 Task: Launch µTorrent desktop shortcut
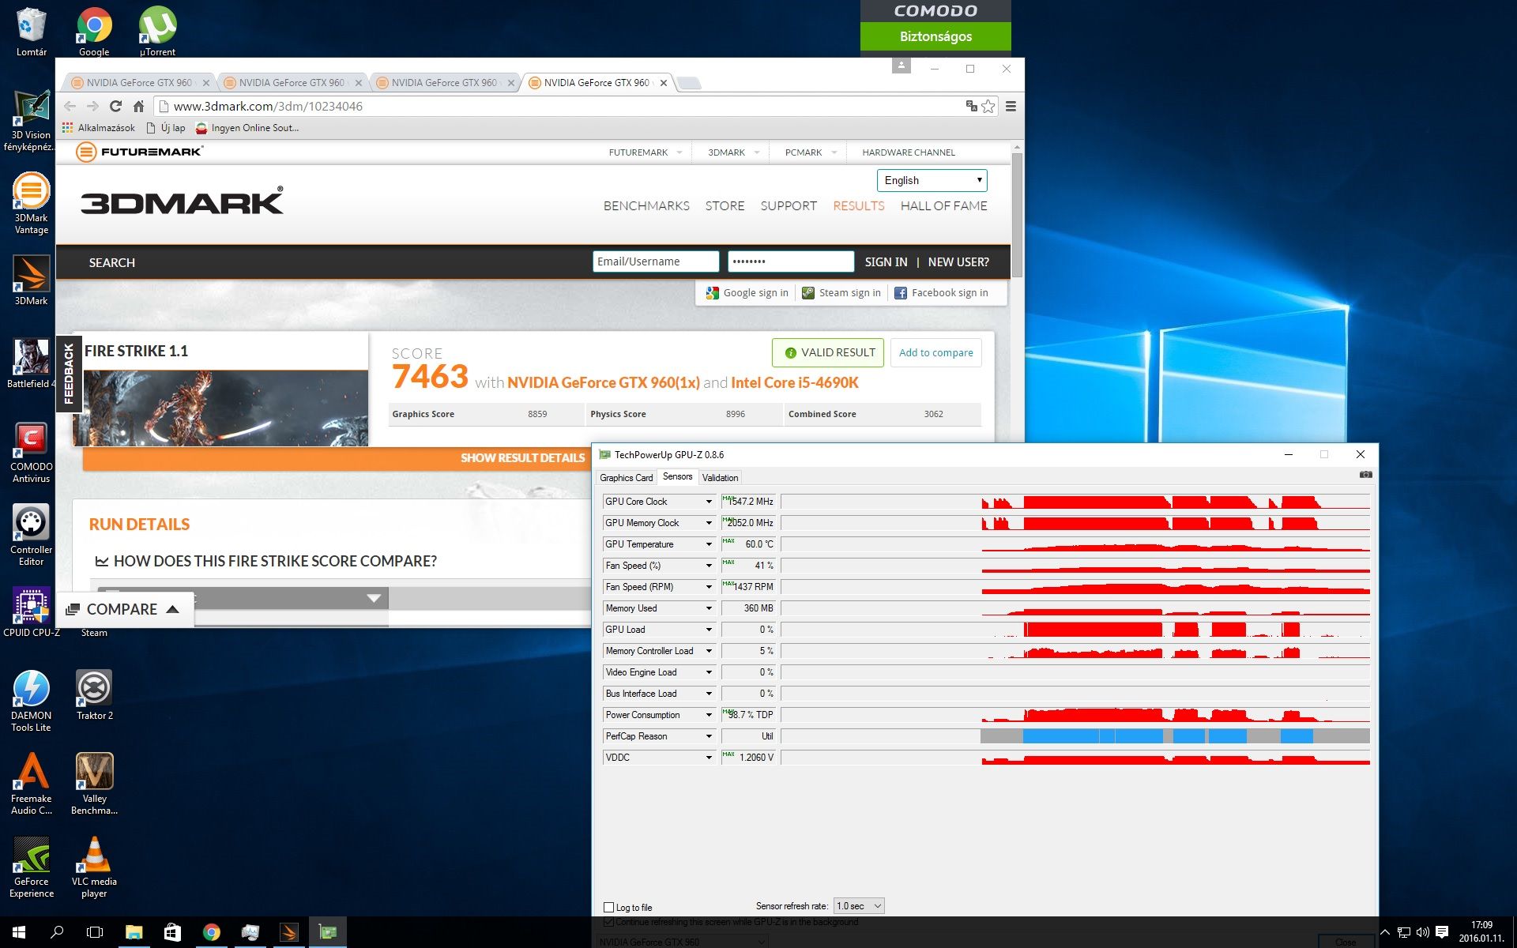coord(157,32)
